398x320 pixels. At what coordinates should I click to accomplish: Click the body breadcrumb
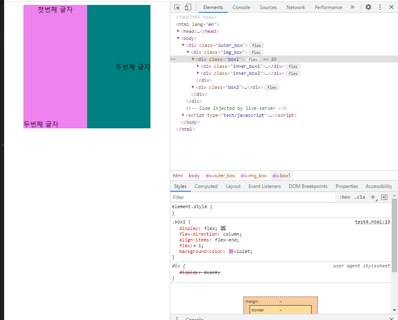(x=194, y=176)
